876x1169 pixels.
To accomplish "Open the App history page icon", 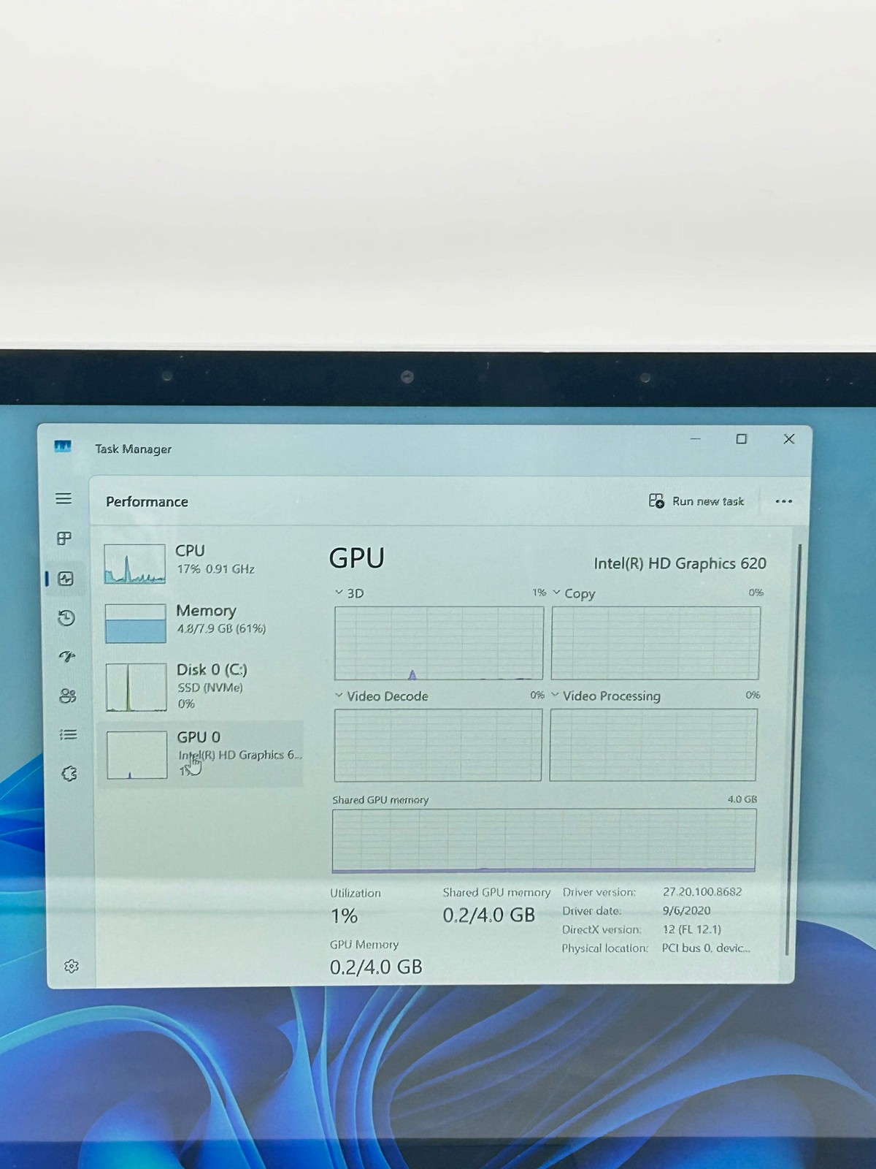I will 66,618.
